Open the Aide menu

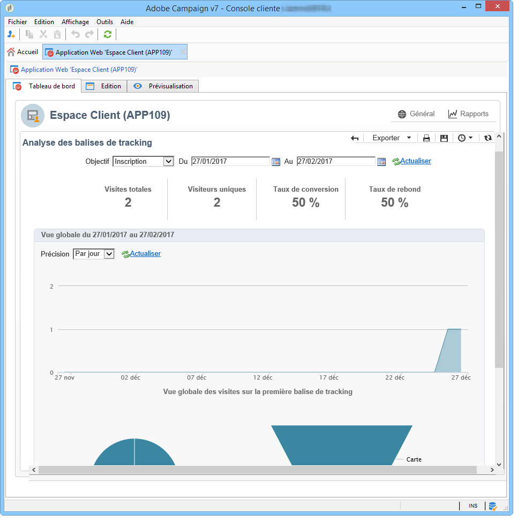click(x=127, y=22)
